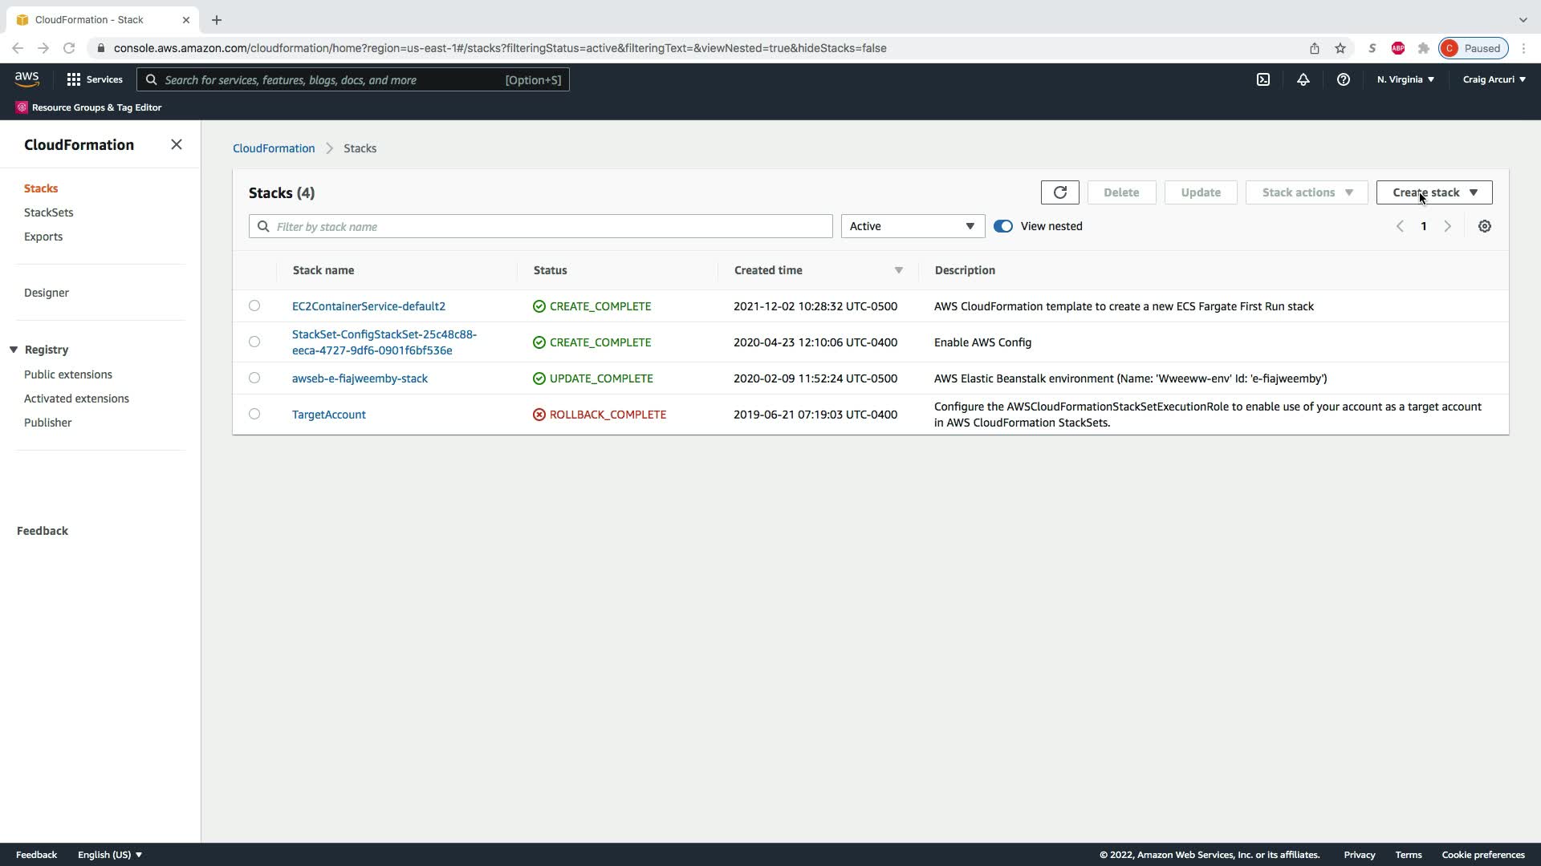Click the Filter by stack name field

click(540, 226)
